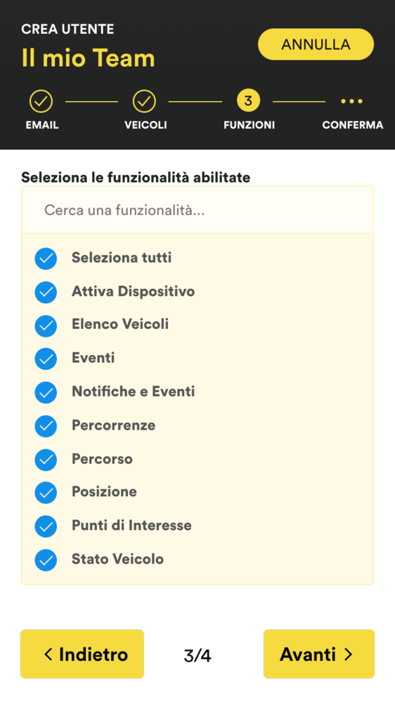Toggle the Attiva Dispositivo checkbox
Viewport: 395px width, 703px height.
pos(46,292)
